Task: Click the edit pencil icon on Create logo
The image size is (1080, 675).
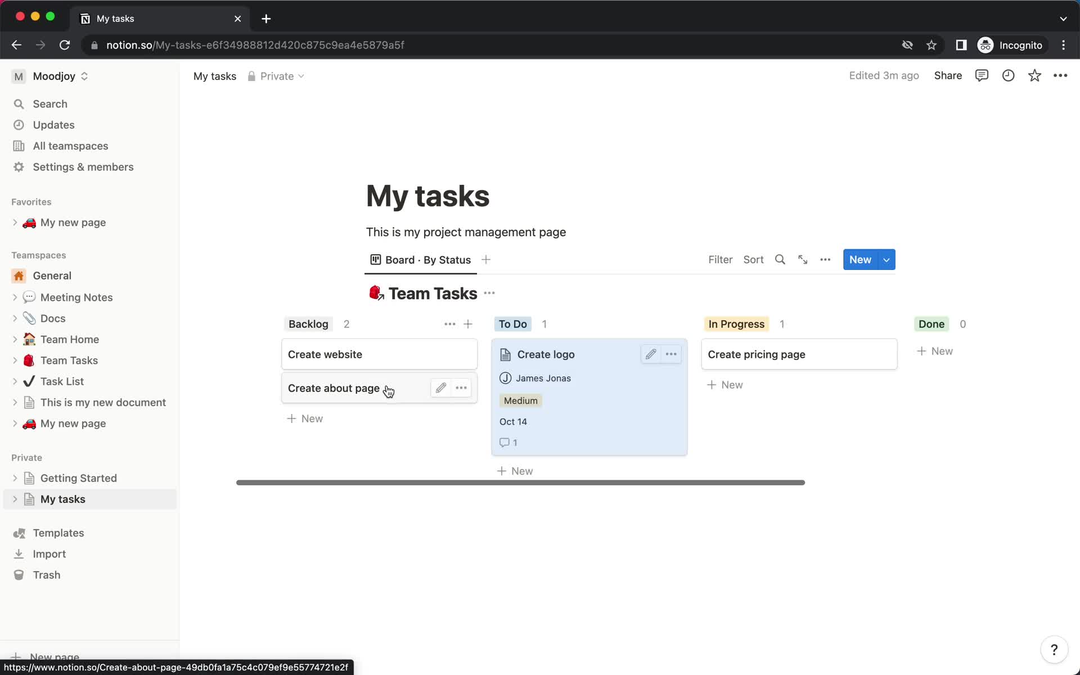Action: [x=650, y=354]
